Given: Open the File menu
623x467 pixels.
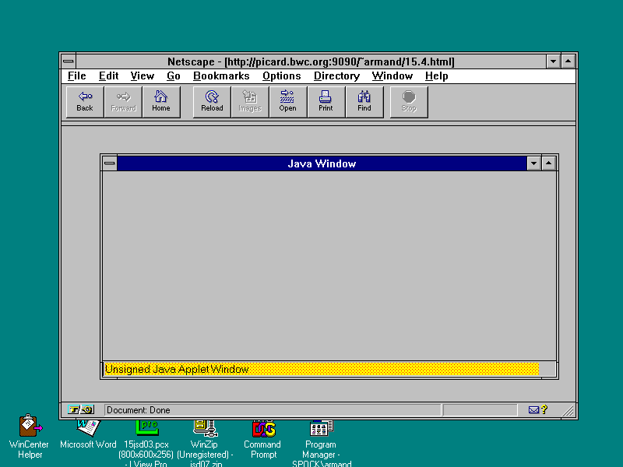Looking at the screenshot, I should click(x=77, y=76).
